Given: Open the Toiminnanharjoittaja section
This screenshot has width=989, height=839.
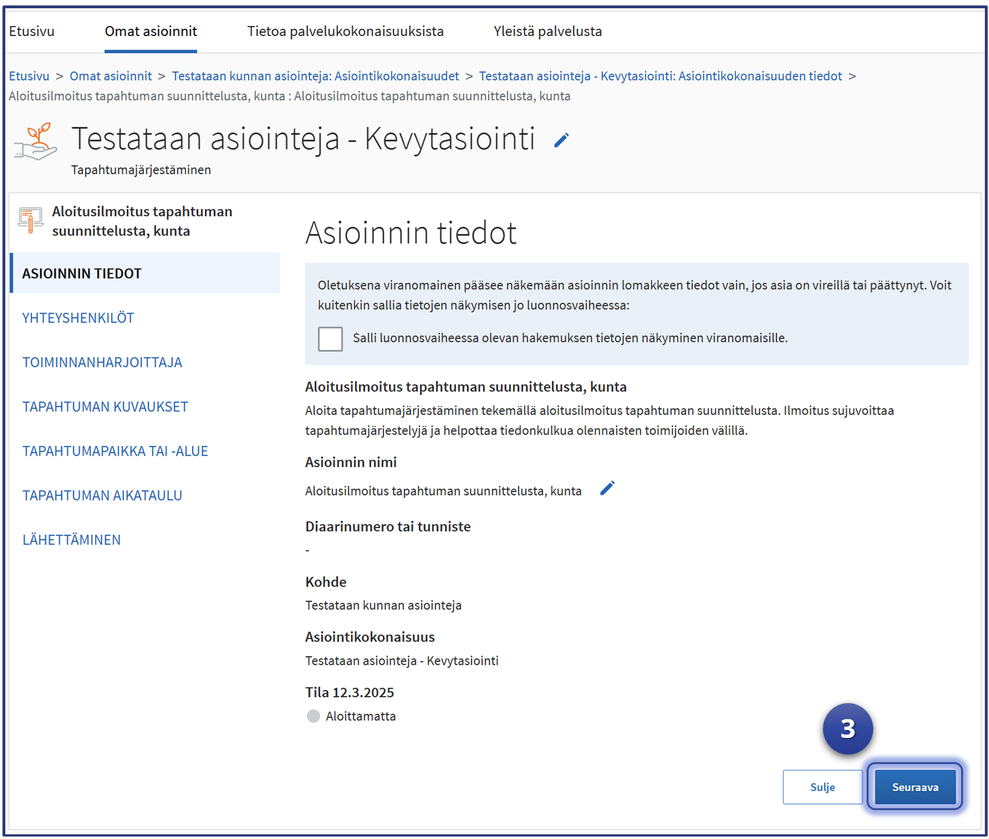Looking at the screenshot, I should pos(102,362).
